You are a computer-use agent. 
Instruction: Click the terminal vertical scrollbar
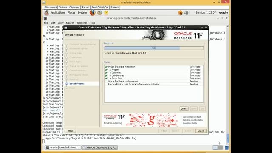pyautogui.click(x=228, y=85)
